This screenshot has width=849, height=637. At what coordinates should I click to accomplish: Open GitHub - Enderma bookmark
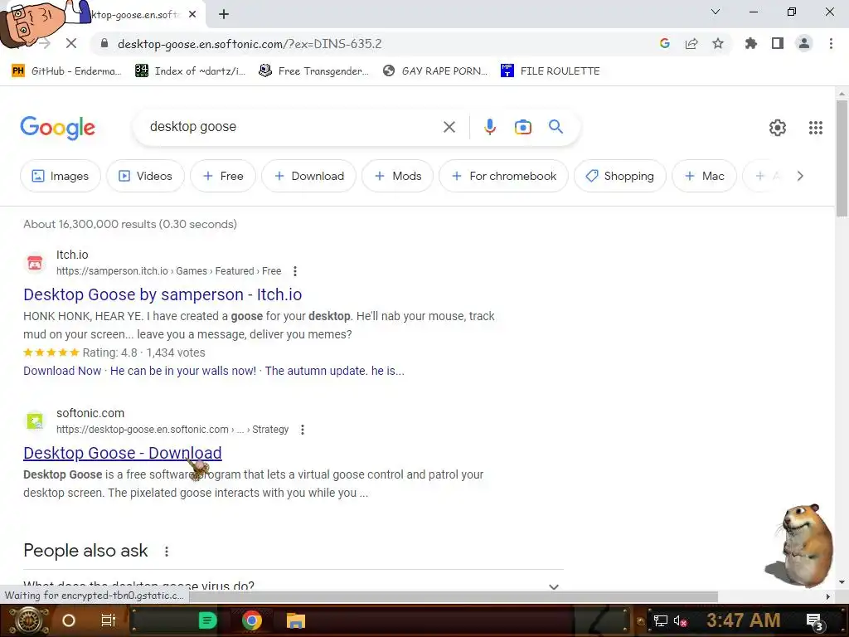tap(66, 71)
